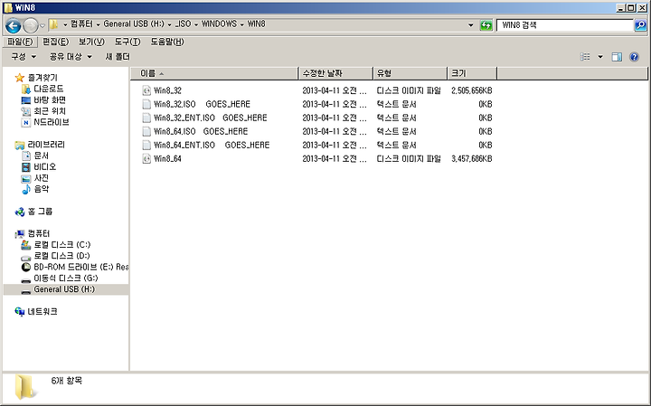
Task: Sort by 유형 column header
Action: 410,73
